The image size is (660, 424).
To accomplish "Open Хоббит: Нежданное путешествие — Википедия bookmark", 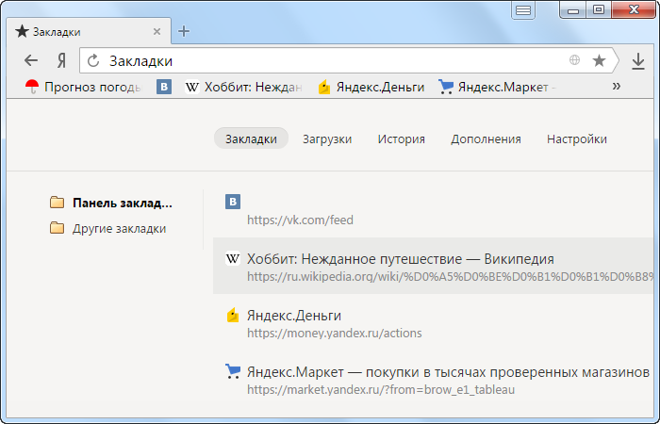I will [401, 259].
